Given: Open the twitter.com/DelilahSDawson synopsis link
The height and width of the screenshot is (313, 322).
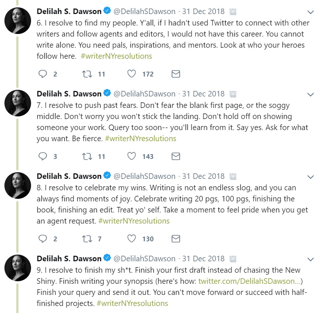Looking at the screenshot, I should click(250, 281).
